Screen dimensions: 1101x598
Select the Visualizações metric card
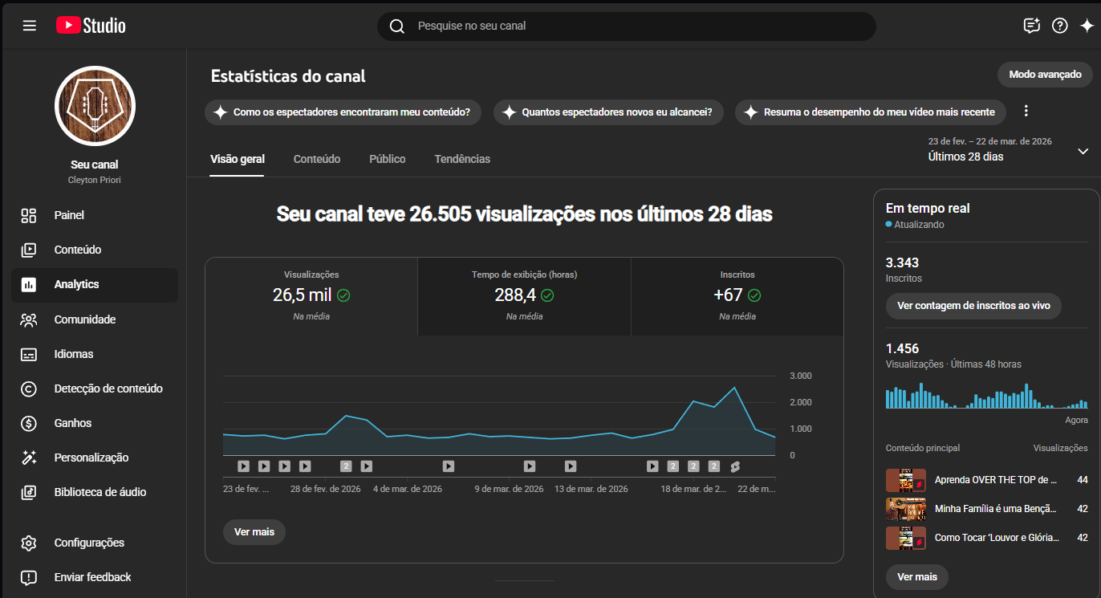click(311, 295)
